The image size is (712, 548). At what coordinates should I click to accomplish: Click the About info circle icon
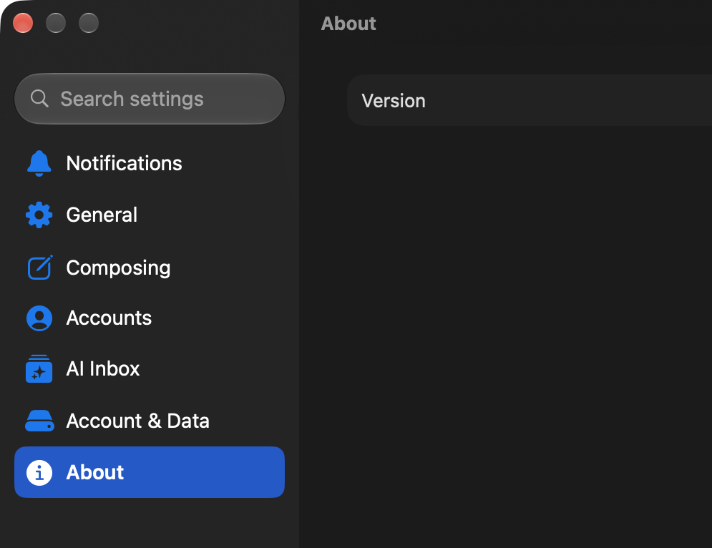tap(39, 473)
